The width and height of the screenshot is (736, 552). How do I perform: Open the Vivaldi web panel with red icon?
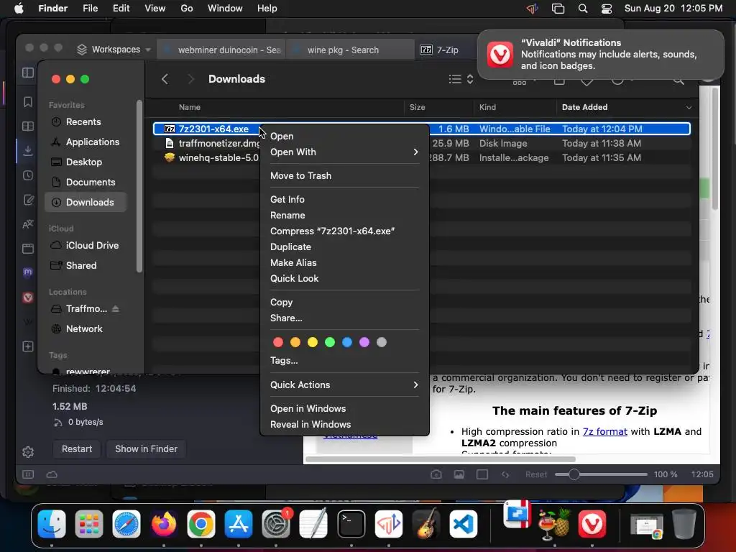[28, 298]
